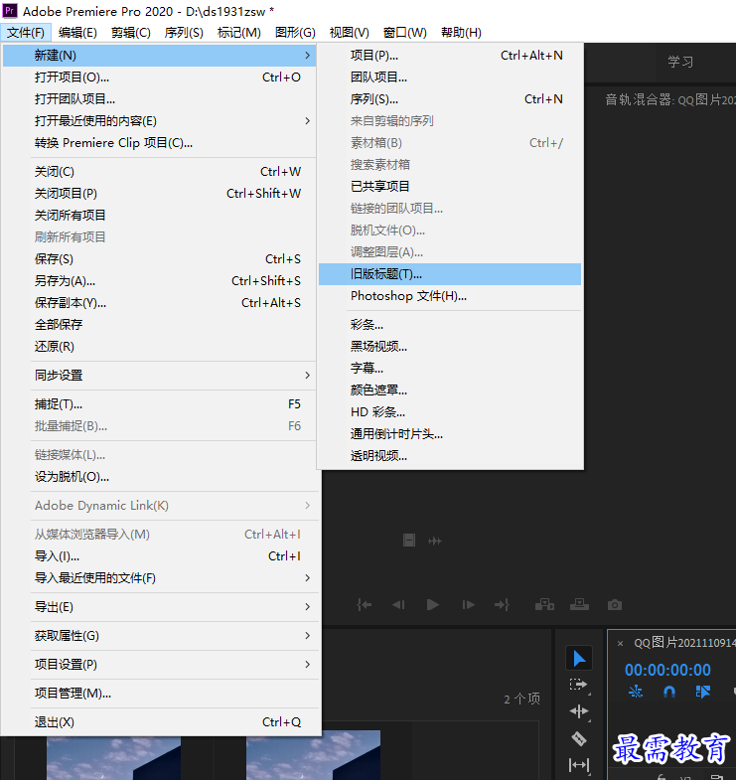This screenshot has width=736, height=780.
Task: Expand the 获取属性(G) submenu
Action: tap(159, 636)
